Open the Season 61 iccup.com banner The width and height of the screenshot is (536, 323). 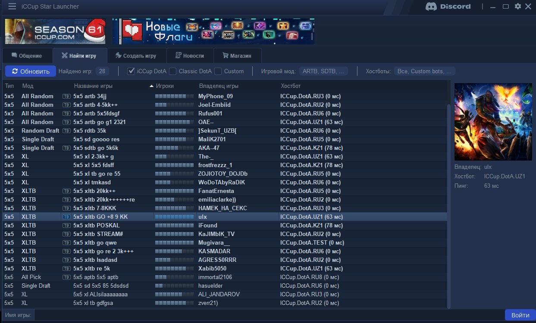point(55,31)
